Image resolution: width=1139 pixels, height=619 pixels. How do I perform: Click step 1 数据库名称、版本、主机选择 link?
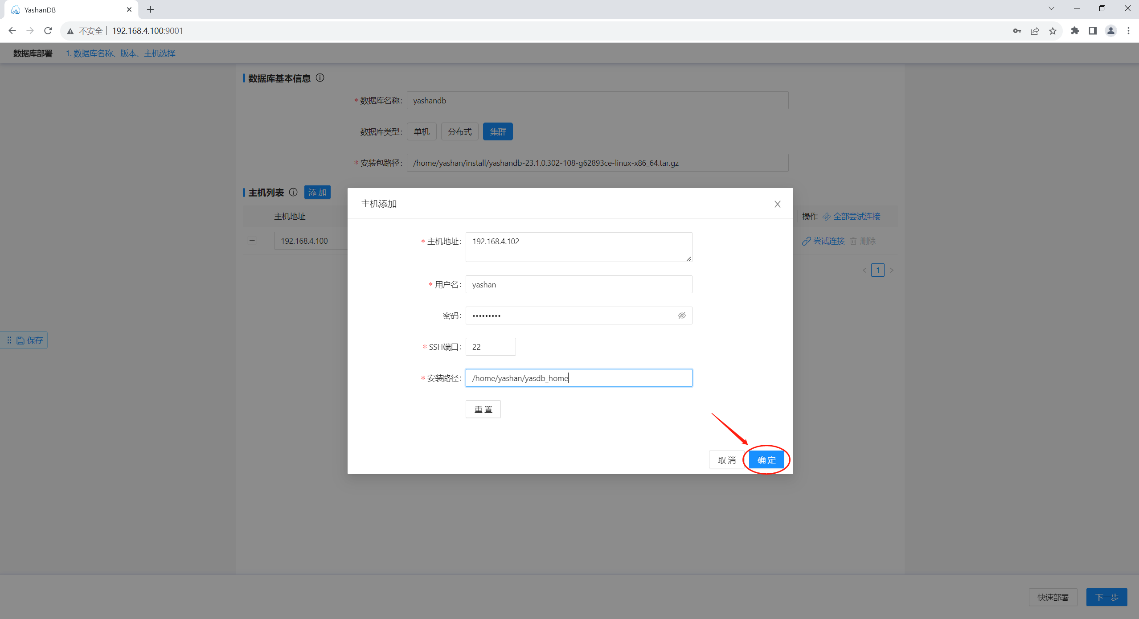121,53
